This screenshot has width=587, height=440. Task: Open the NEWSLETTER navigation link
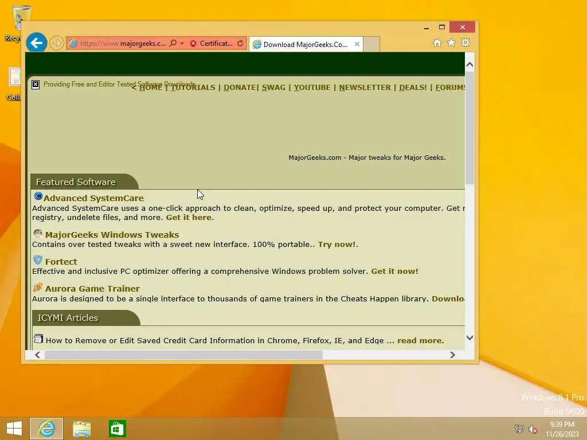tap(365, 87)
